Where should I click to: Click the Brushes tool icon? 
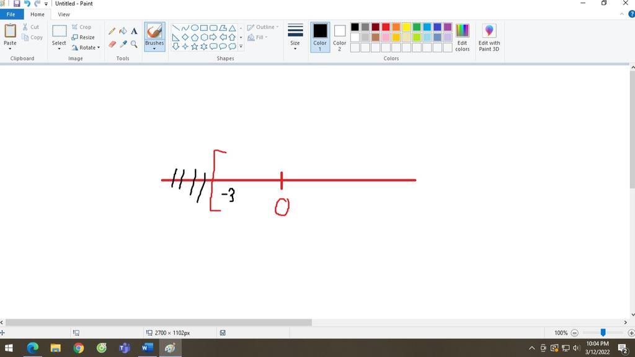point(154,31)
